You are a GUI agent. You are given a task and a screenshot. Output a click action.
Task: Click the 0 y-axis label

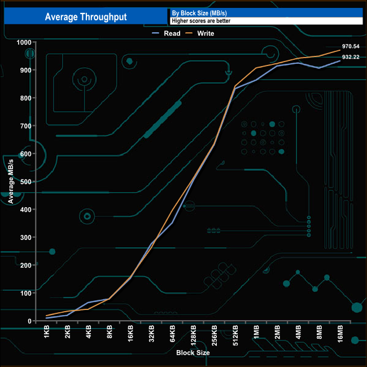(x=29, y=321)
